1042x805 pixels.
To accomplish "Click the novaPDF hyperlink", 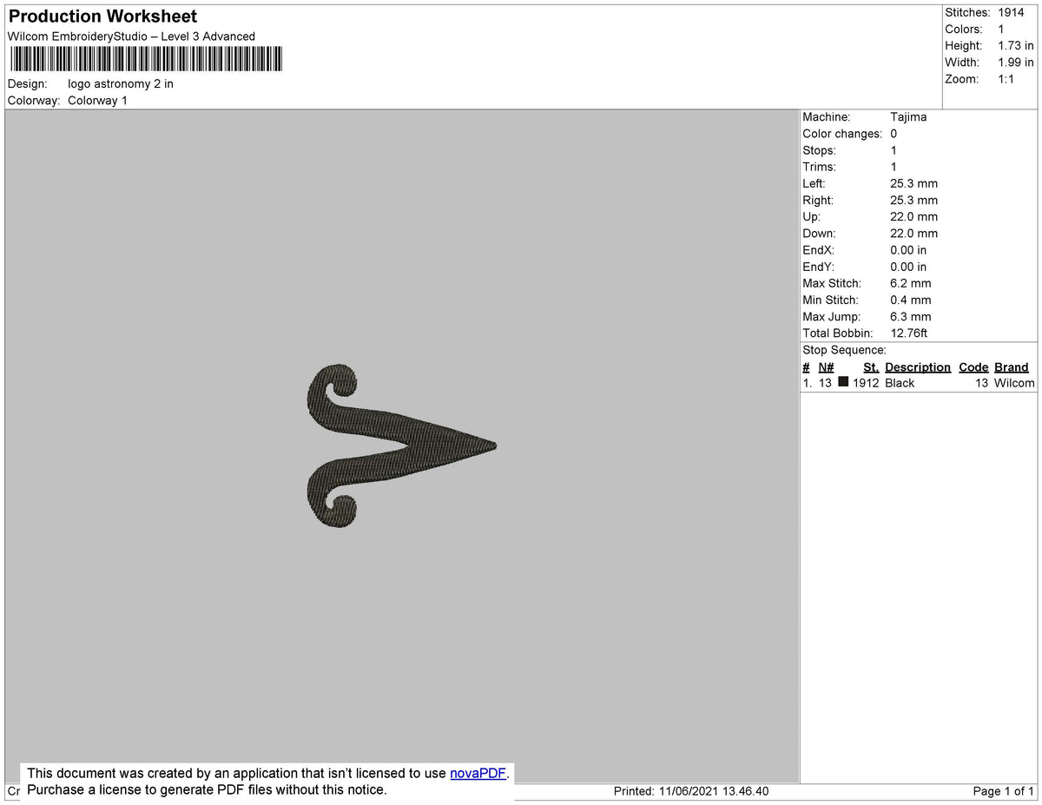I will [477, 773].
